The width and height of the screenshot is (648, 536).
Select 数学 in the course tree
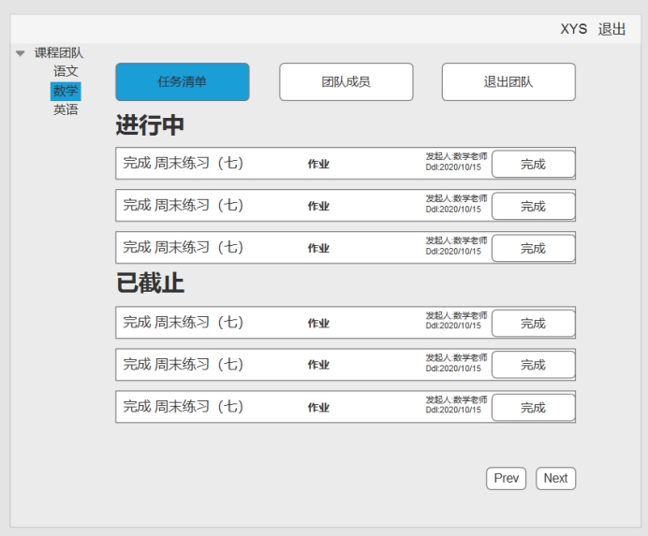[x=66, y=91]
